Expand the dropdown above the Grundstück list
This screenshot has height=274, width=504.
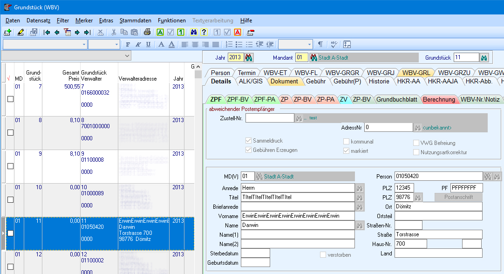pos(127,55)
